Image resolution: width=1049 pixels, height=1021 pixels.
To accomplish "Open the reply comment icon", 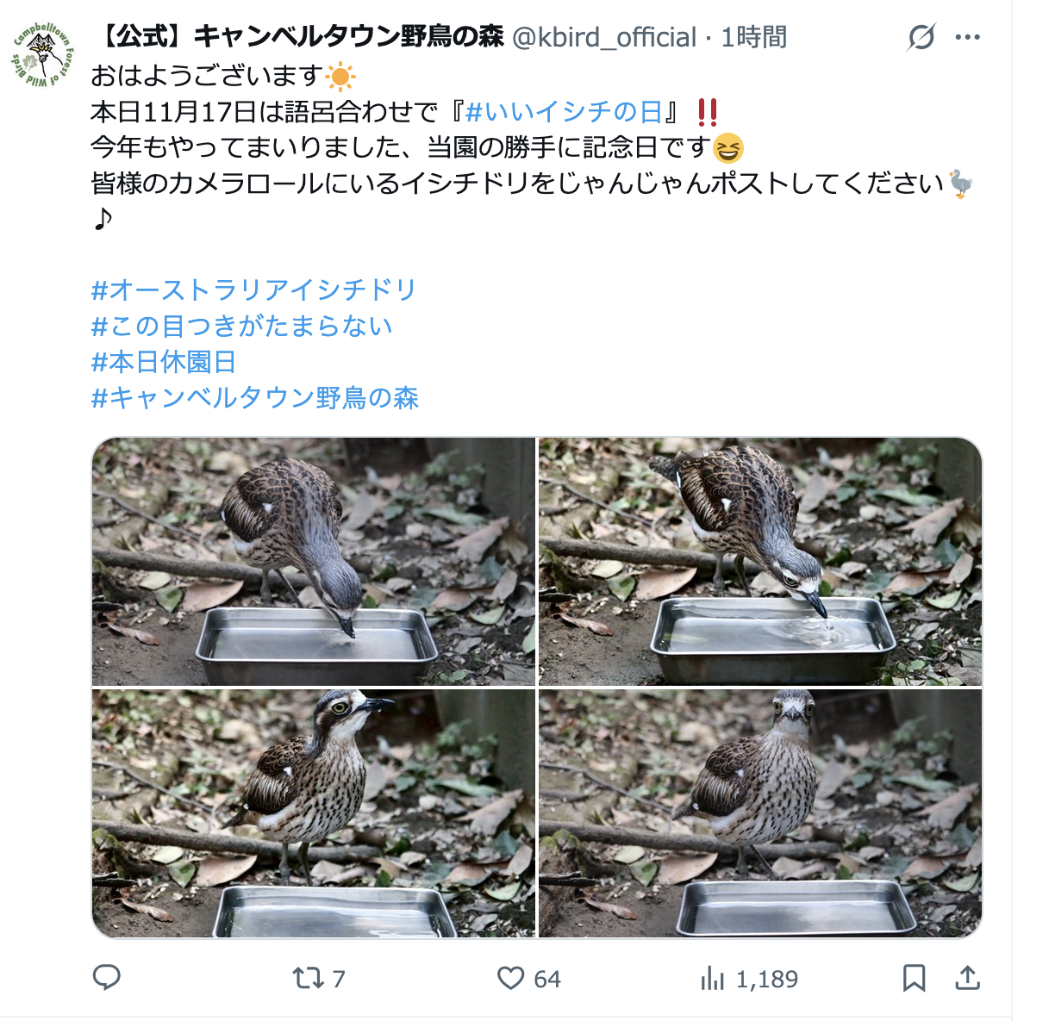I will (x=106, y=978).
